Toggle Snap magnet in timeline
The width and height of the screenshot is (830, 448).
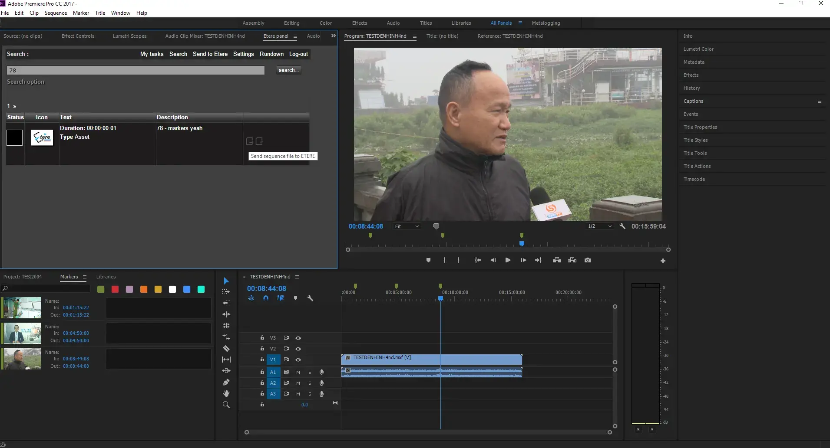(266, 298)
